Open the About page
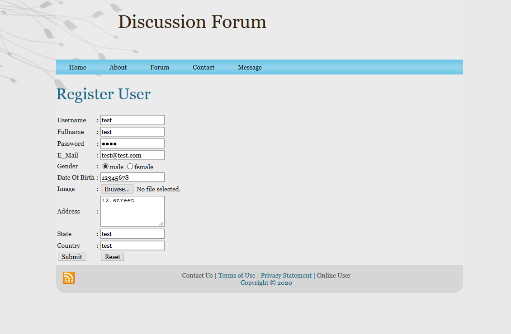The width and height of the screenshot is (511, 334). tap(118, 67)
